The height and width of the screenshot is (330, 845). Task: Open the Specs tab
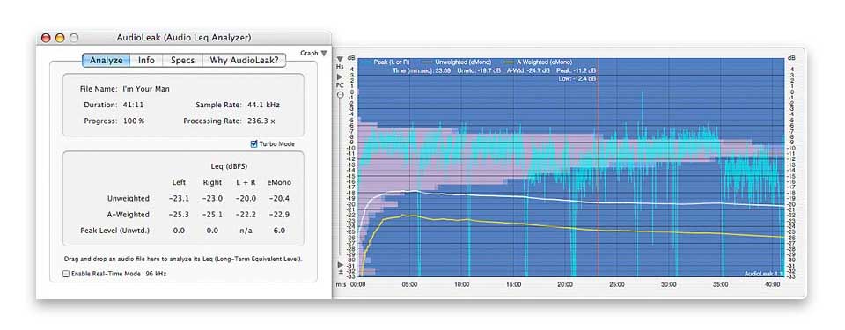coord(182,61)
